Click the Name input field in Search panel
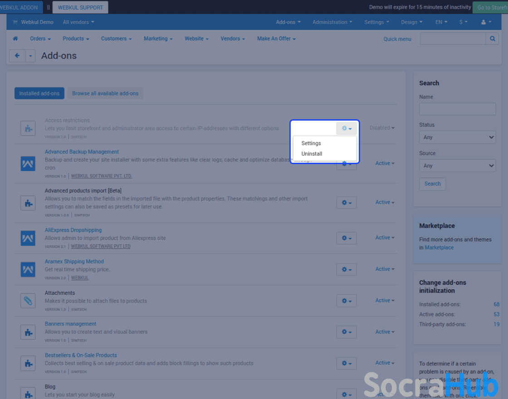This screenshot has width=508, height=399. (457, 109)
